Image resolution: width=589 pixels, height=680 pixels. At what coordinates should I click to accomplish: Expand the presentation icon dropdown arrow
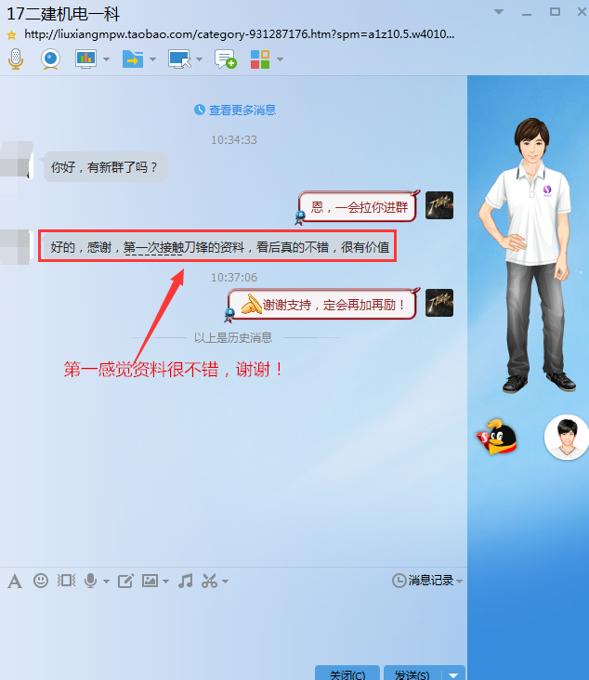click(x=106, y=59)
